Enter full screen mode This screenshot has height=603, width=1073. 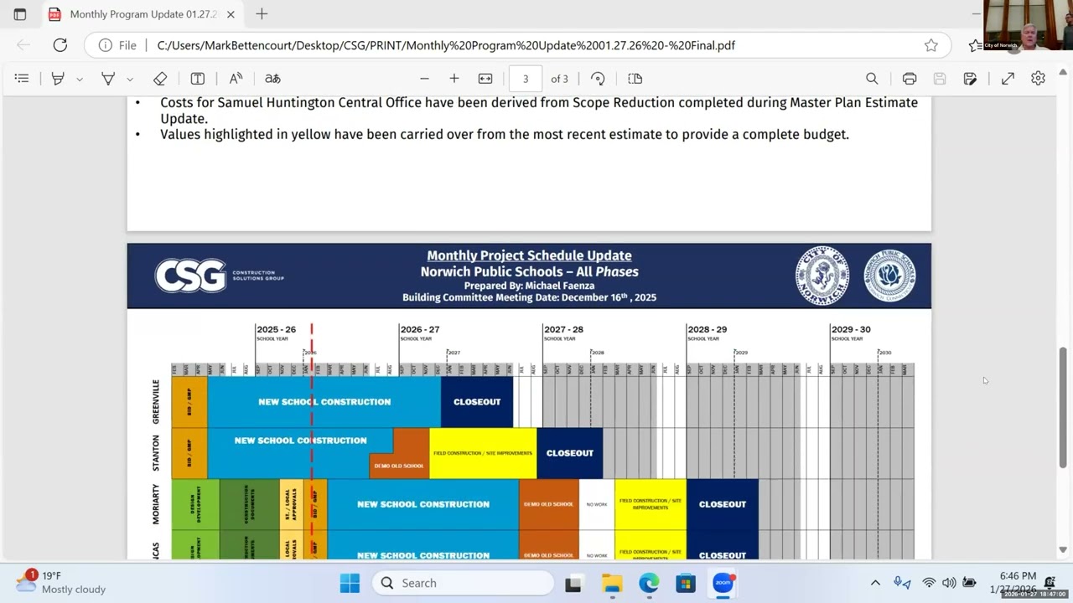1008,79
